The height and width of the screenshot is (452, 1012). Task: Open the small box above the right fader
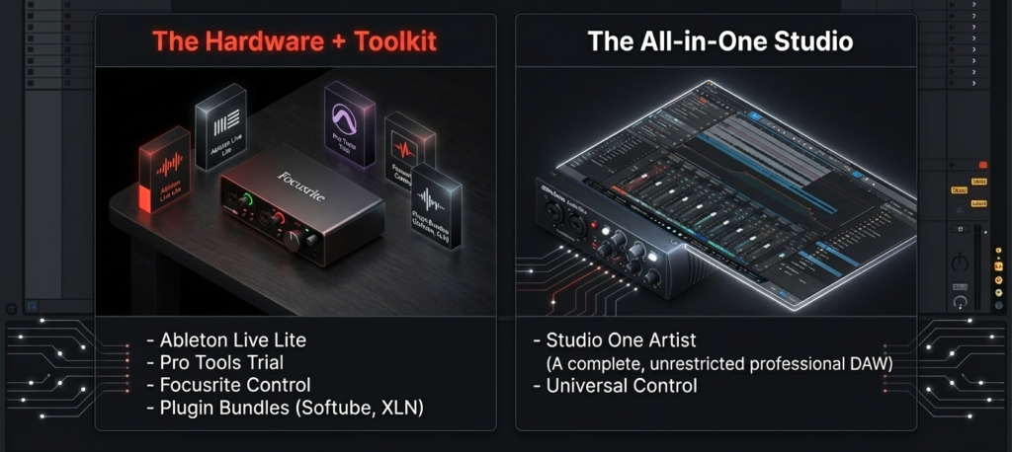pyautogui.click(x=961, y=229)
